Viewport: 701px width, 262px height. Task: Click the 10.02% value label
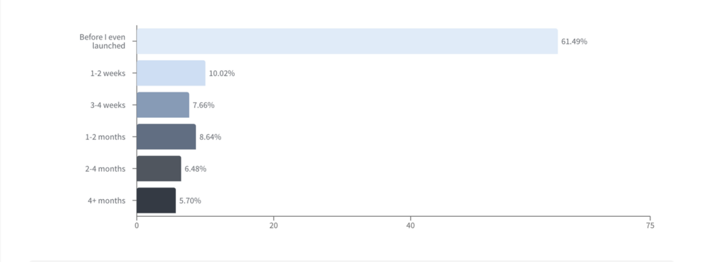click(222, 73)
